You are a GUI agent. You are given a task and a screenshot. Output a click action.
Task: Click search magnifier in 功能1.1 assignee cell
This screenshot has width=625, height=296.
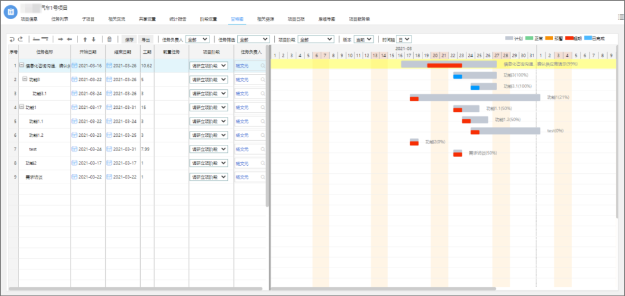263,121
